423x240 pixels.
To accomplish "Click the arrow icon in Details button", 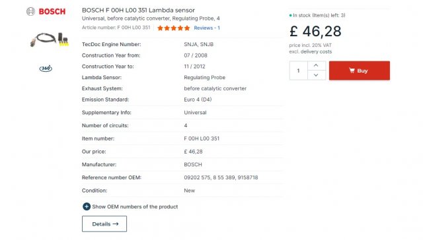I will pyautogui.click(x=116, y=224).
